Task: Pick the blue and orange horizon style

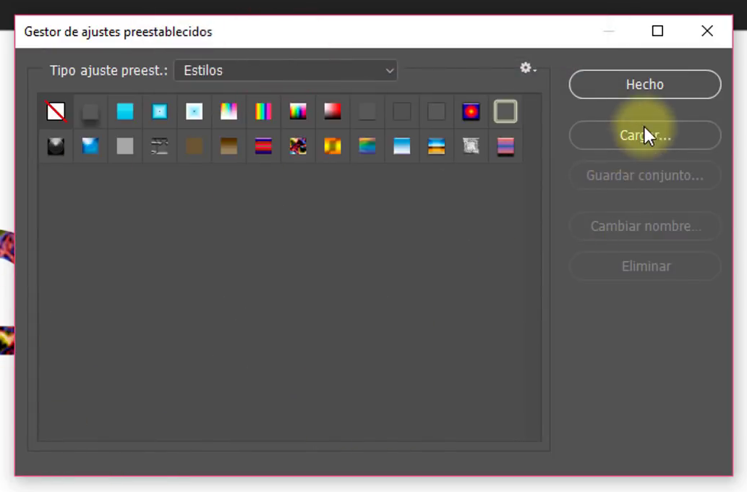Action: [x=436, y=146]
